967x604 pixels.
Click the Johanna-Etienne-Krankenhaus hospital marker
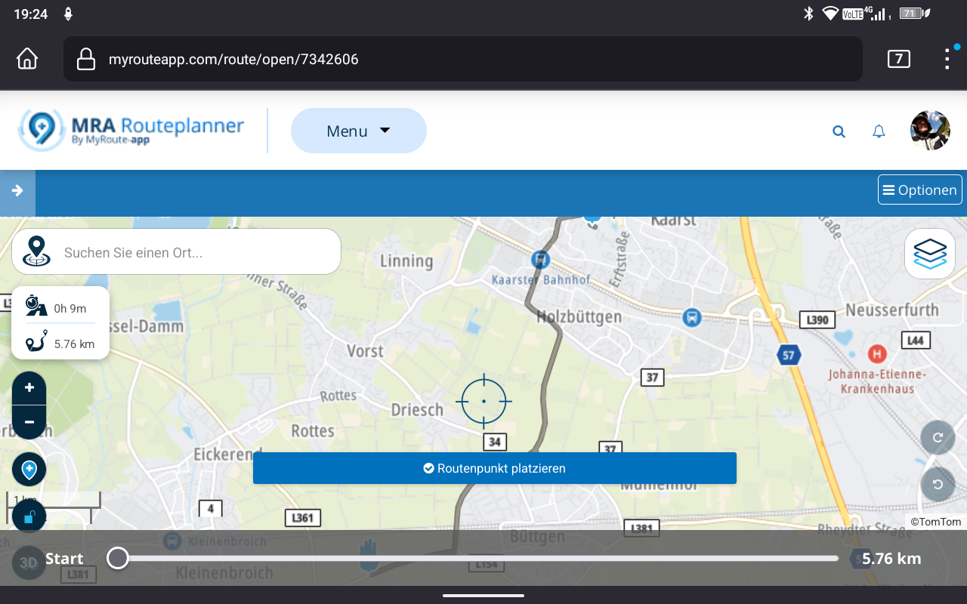pos(877,353)
